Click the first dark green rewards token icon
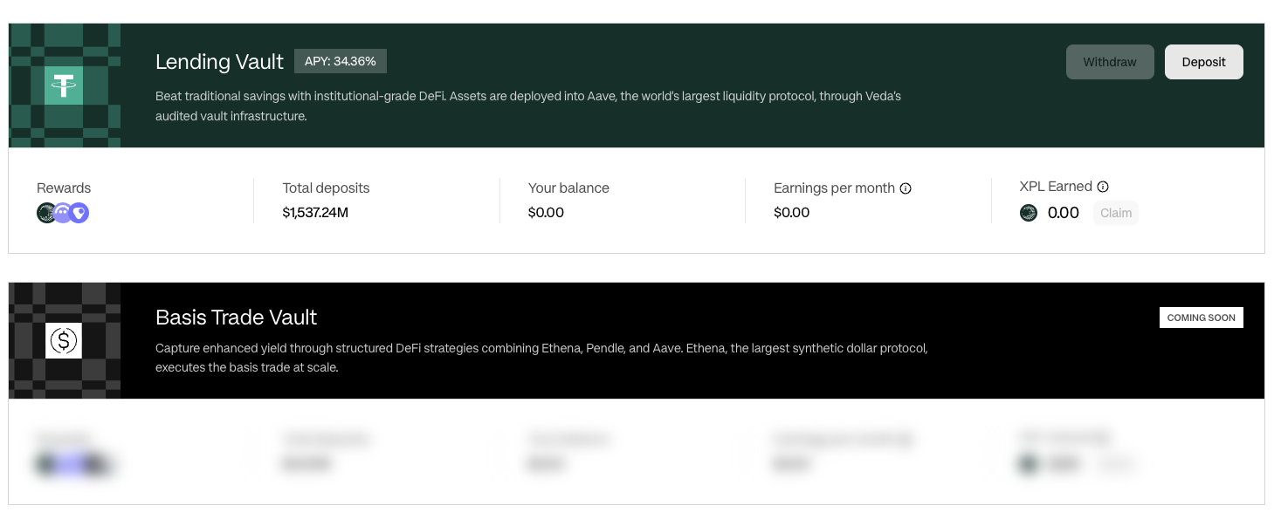1281x526 pixels. point(46,212)
